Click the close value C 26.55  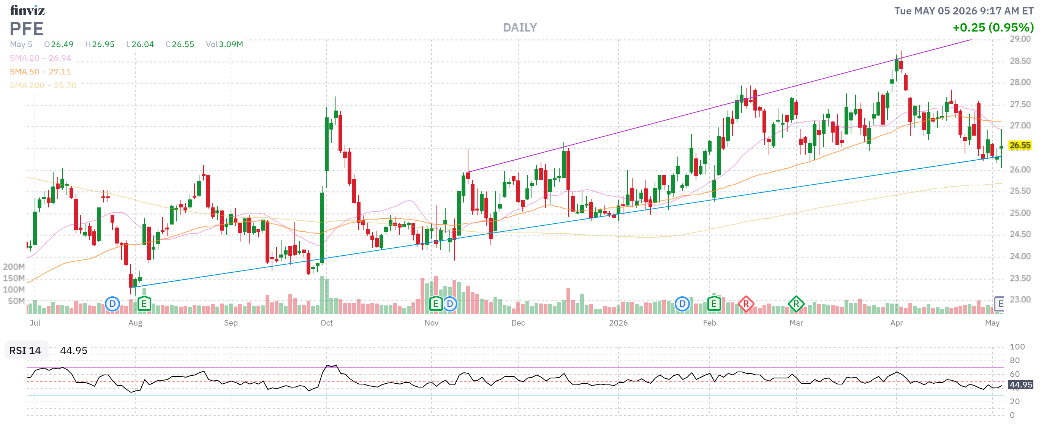coord(180,44)
